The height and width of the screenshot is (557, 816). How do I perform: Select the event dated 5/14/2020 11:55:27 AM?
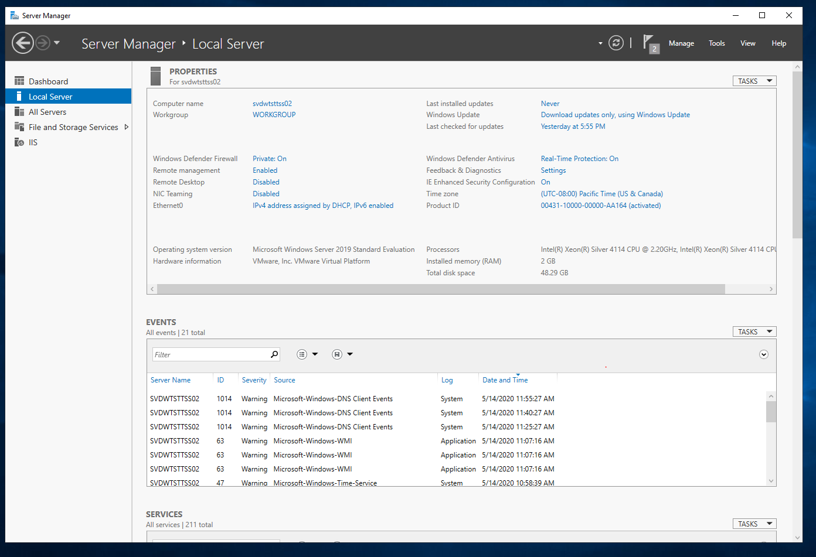coord(457,399)
